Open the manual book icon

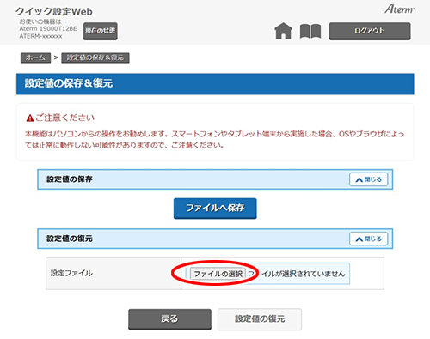coord(310,31)
